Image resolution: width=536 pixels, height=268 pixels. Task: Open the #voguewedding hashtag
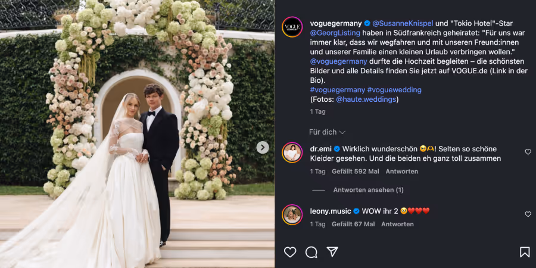[394, 90]
